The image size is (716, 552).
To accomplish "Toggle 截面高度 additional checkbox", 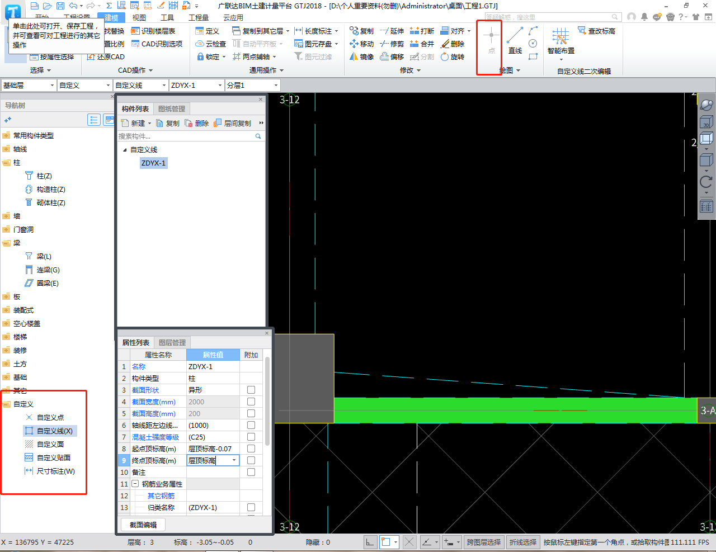I will coord(251,413).
